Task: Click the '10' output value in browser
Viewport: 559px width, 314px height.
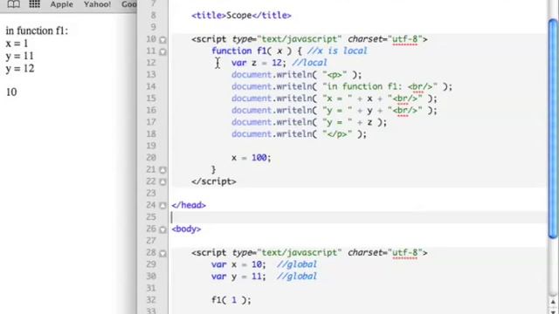Action: (11, 92)
